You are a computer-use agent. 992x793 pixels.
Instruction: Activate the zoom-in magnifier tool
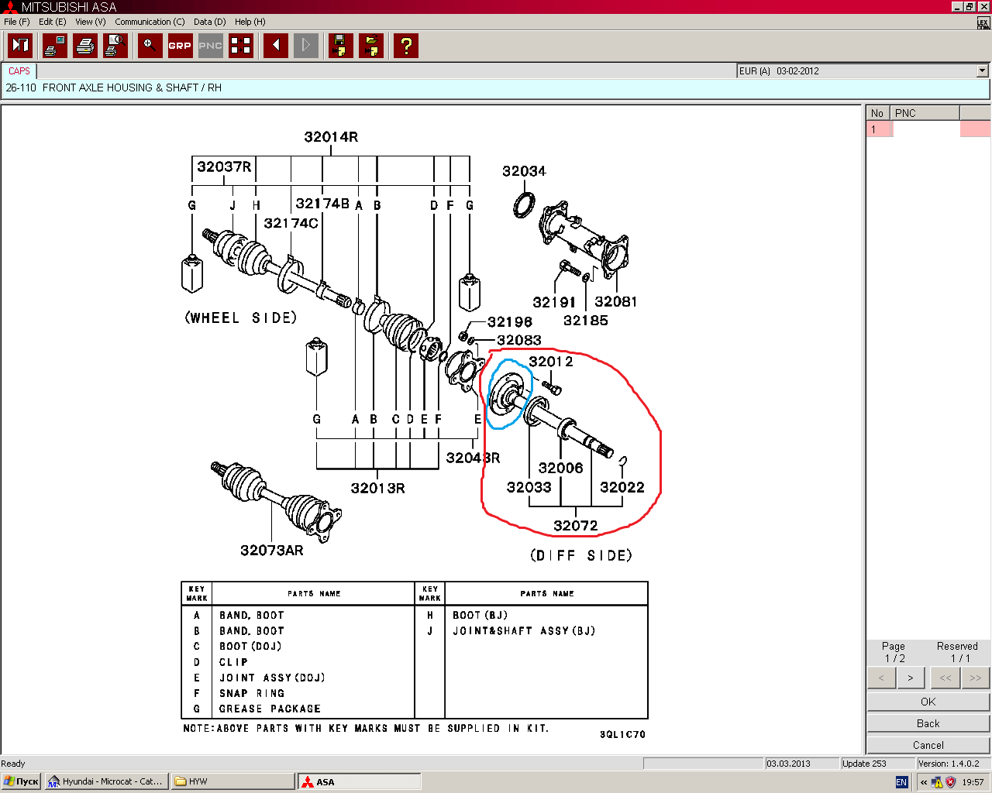[150, 46]
